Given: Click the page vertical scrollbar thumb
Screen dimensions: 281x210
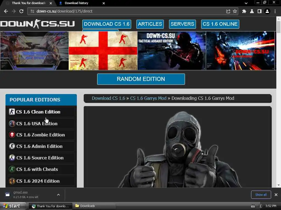Looking at the screenshot, I should tap(279, 27).
